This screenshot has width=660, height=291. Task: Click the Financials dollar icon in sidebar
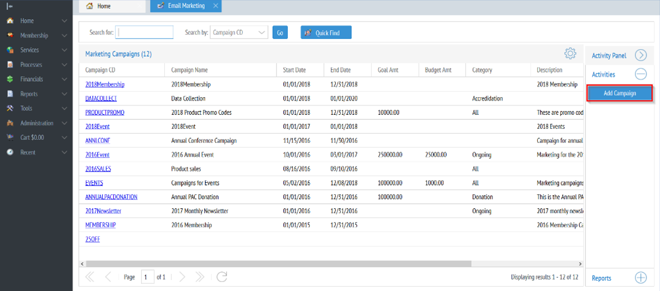click(10, 79)
